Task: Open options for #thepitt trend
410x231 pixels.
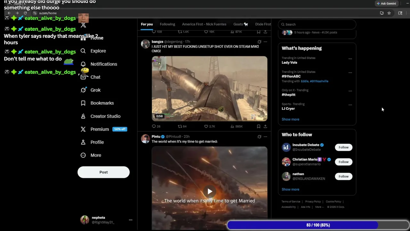Action: tap(350, 91)
